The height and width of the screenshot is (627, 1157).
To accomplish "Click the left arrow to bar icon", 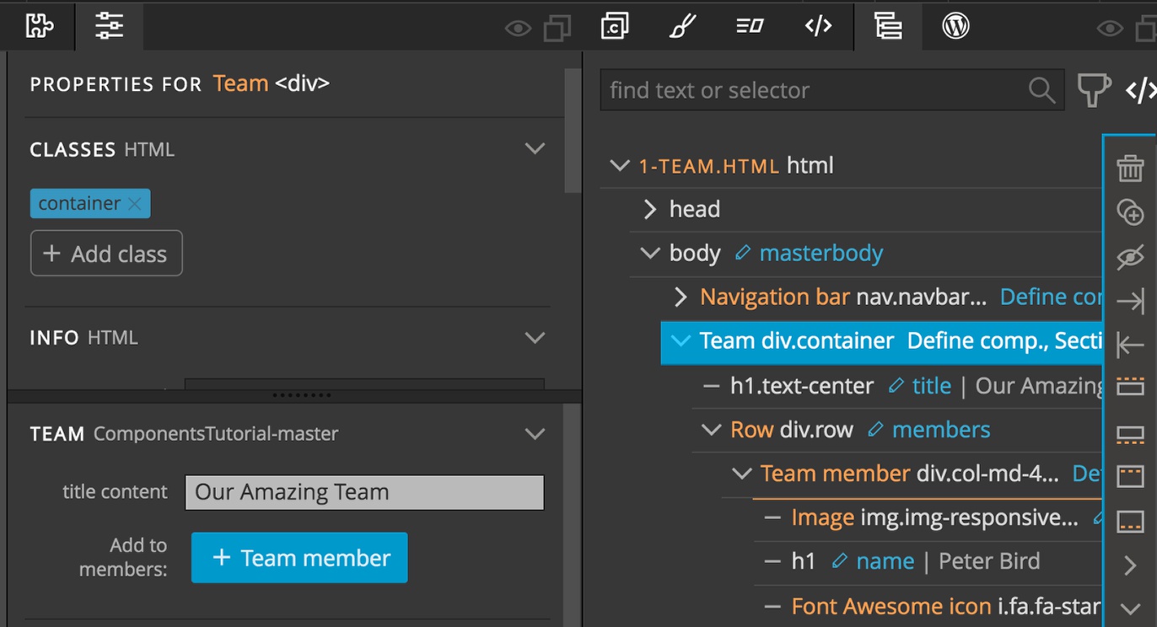I will pos(1130,345).
